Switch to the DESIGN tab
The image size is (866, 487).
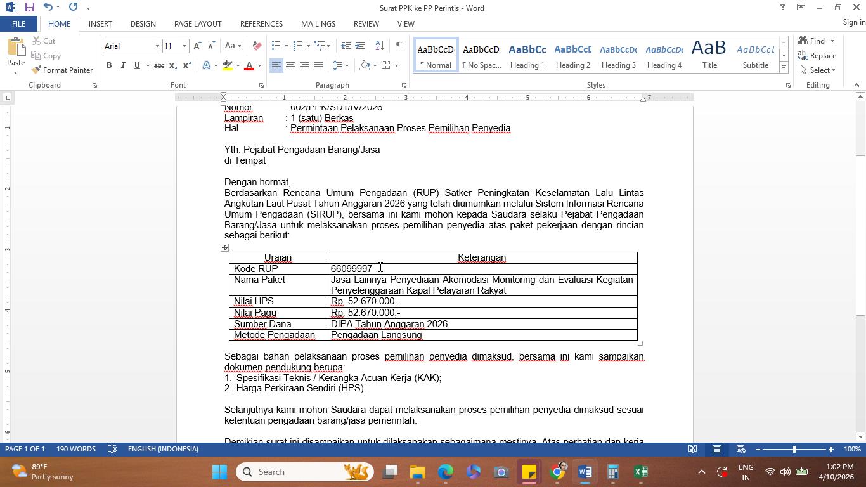tap(143, 23)
